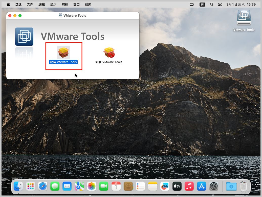Click the Apple menu logo
This screenshot has height=197, width=262.
click(8, 5)
